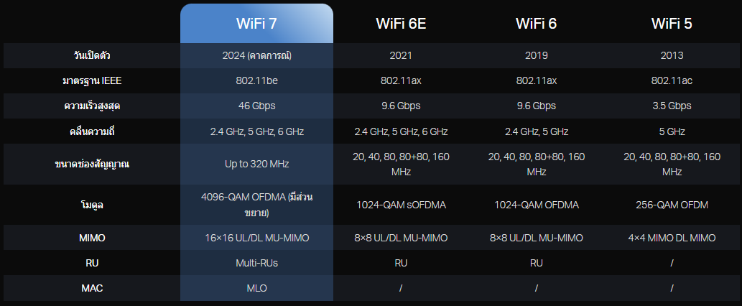The height and width of the screenshot is (306, 742).
Task: Select the WiFi 6E column header
Action: coord(401,23)
